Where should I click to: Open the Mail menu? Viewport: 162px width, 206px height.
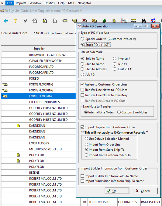(x=71, y=3)
